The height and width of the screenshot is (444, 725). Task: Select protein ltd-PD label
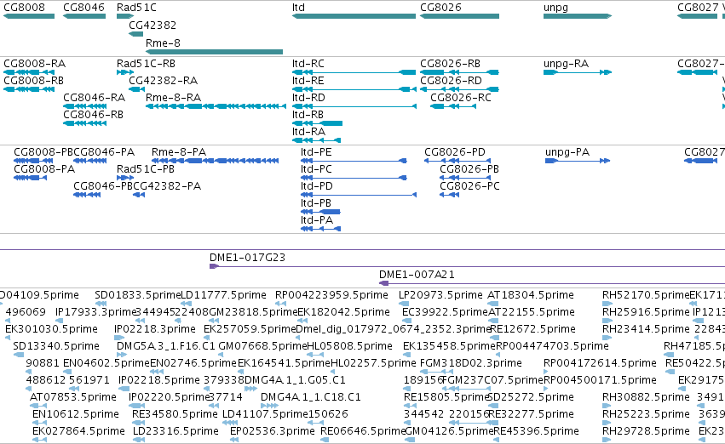[316, 186]
